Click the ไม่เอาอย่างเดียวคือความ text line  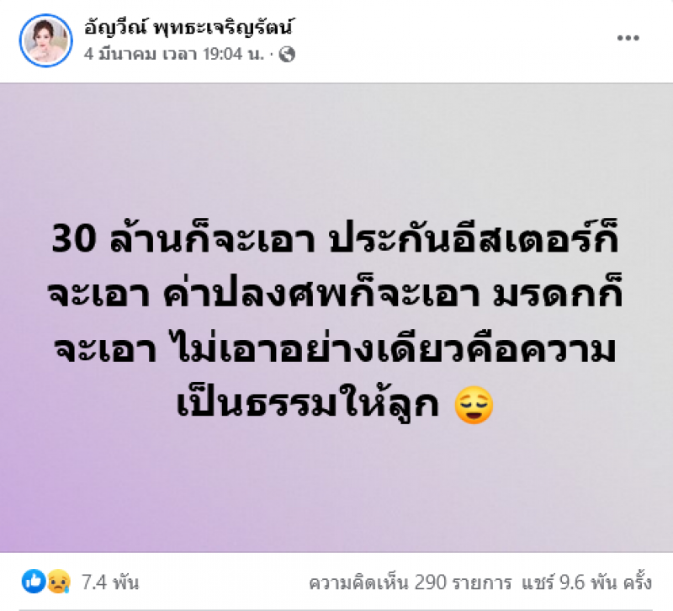pyautogui.click(x=395, y=348)
